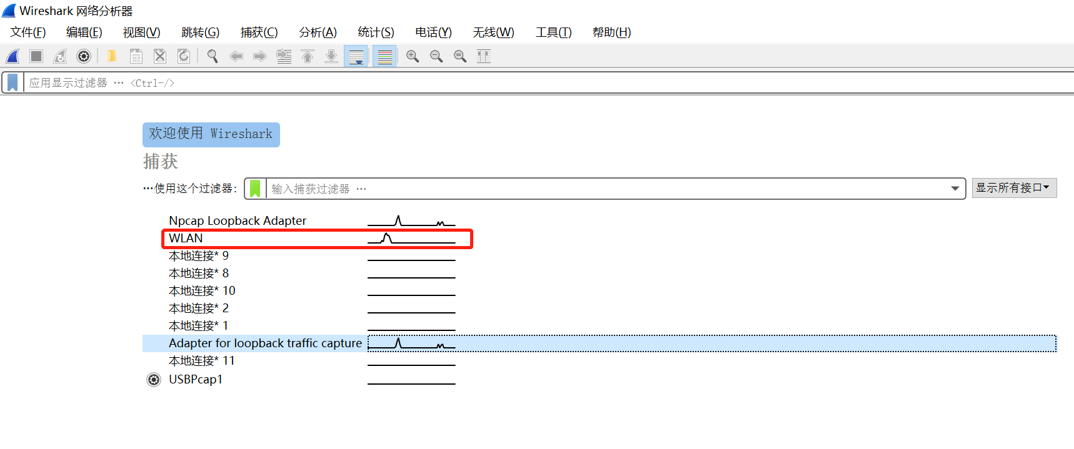Go to previous packet with left arrow
The height and width of the screenshot is (449, 1074).
(x=236, y=56)
